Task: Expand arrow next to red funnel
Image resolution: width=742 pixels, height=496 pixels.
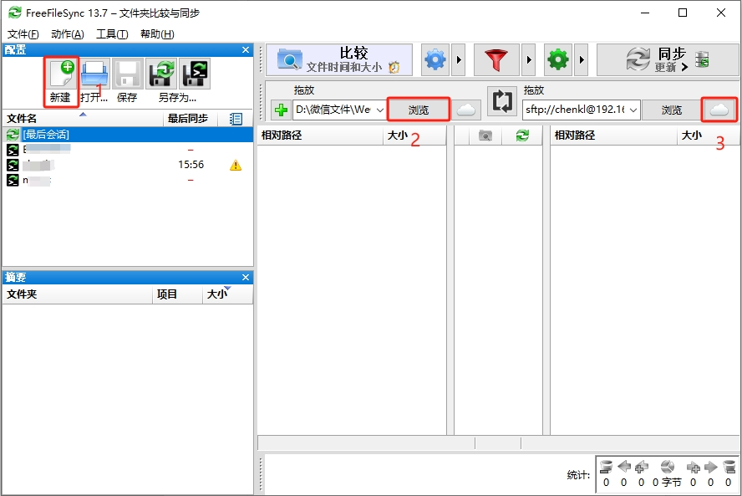Action: pos(529,59)
